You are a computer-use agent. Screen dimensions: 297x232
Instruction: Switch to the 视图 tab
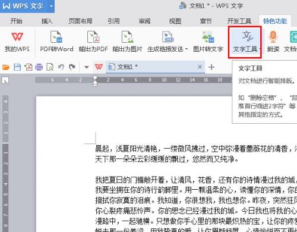click(x=175, y=21)
